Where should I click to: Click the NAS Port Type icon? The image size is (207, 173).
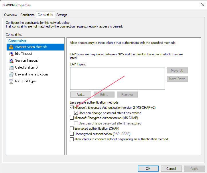click(x=11, y=81)
